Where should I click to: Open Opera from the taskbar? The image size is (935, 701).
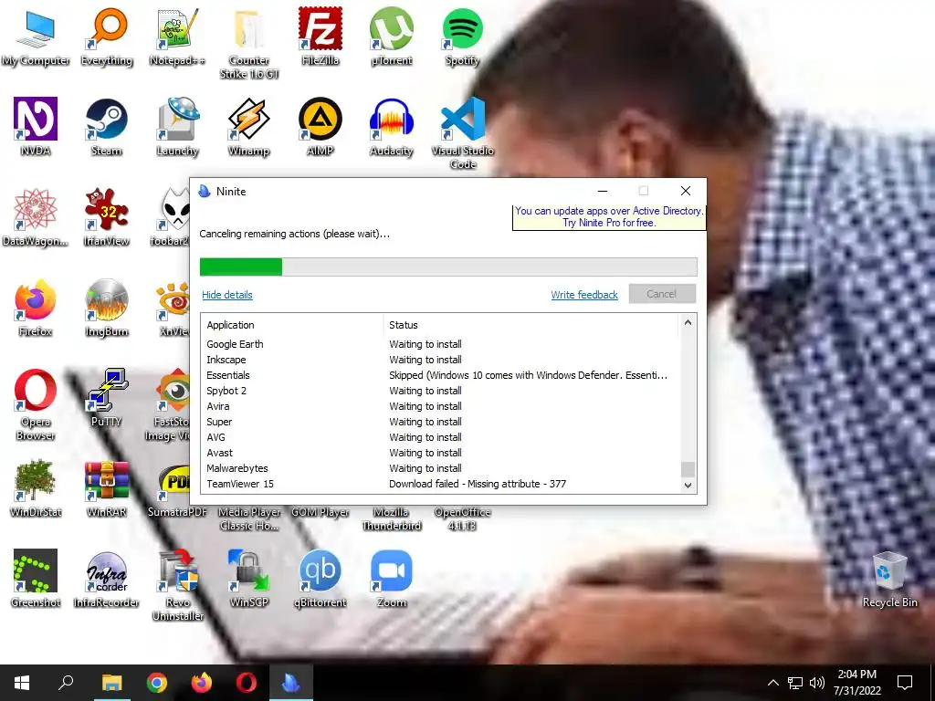(x=247, y=683)
